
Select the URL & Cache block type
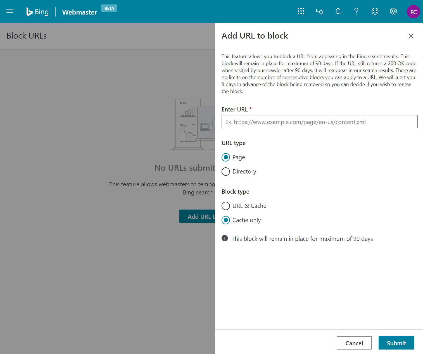[x=226, y=206]
